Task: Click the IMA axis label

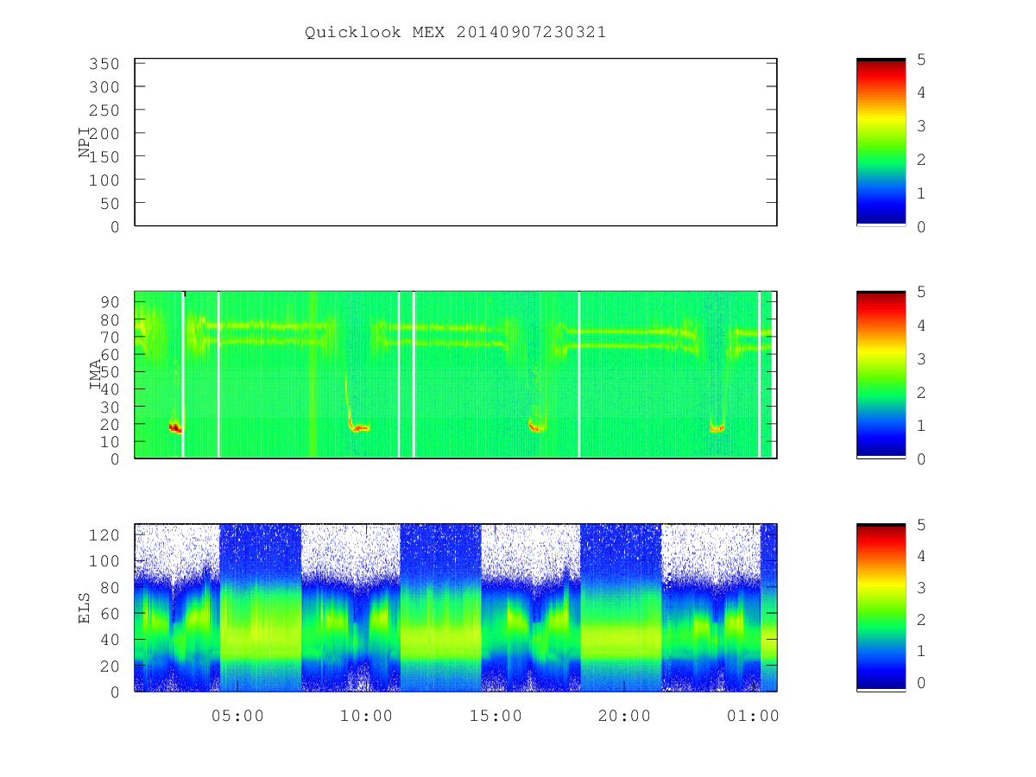Action: (95, 375)
